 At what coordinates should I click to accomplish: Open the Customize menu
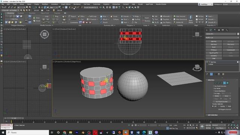[x=97, y=4]
